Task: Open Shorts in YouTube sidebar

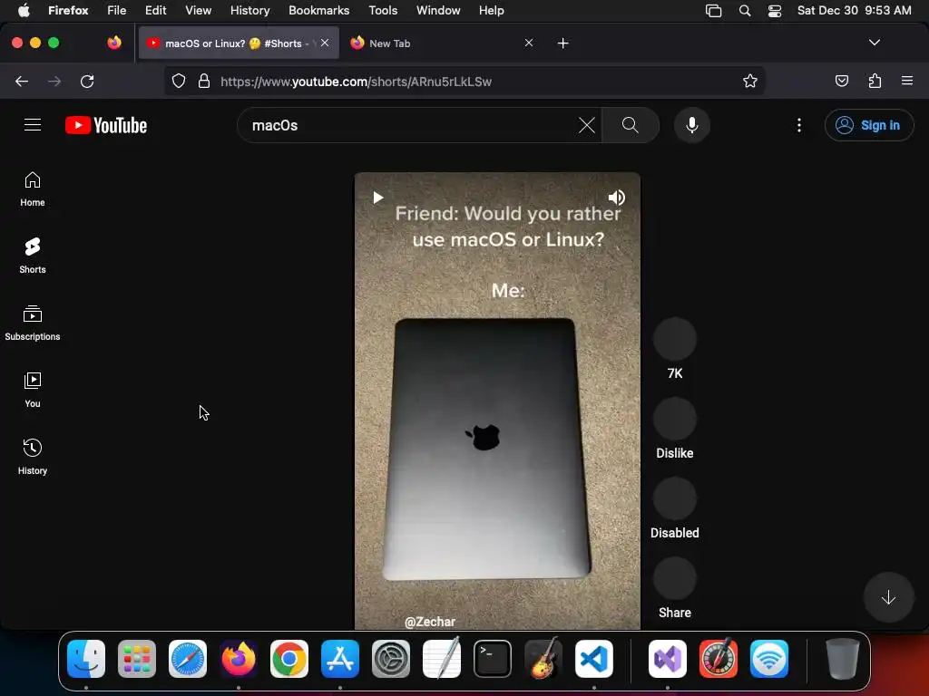Action: click(33, 256)
